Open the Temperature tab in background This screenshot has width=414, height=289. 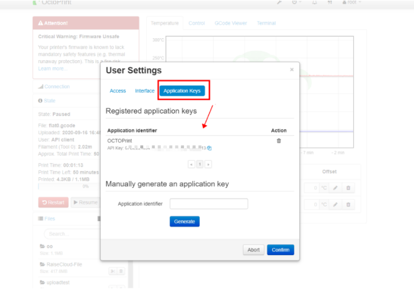tap(165, 23)
